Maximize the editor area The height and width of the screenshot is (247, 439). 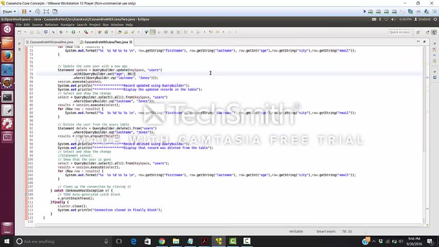(x=425, y=42)
